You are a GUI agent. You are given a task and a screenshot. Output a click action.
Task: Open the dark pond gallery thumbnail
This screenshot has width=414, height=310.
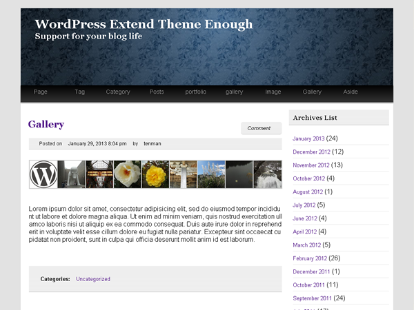coord(239,174)
